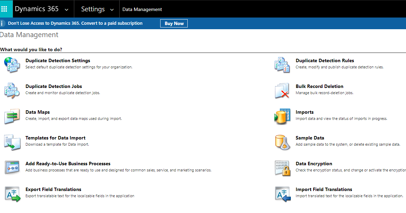Open the Data Maps page
The image size is (406, 213).
pos(38,112)
